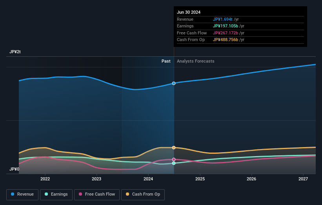Toggle the Cash From Op legend button
The image size is (322, 205).
(x=143, y=194)
